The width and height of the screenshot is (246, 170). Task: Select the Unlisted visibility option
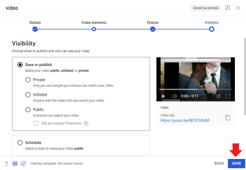point(28,95)
